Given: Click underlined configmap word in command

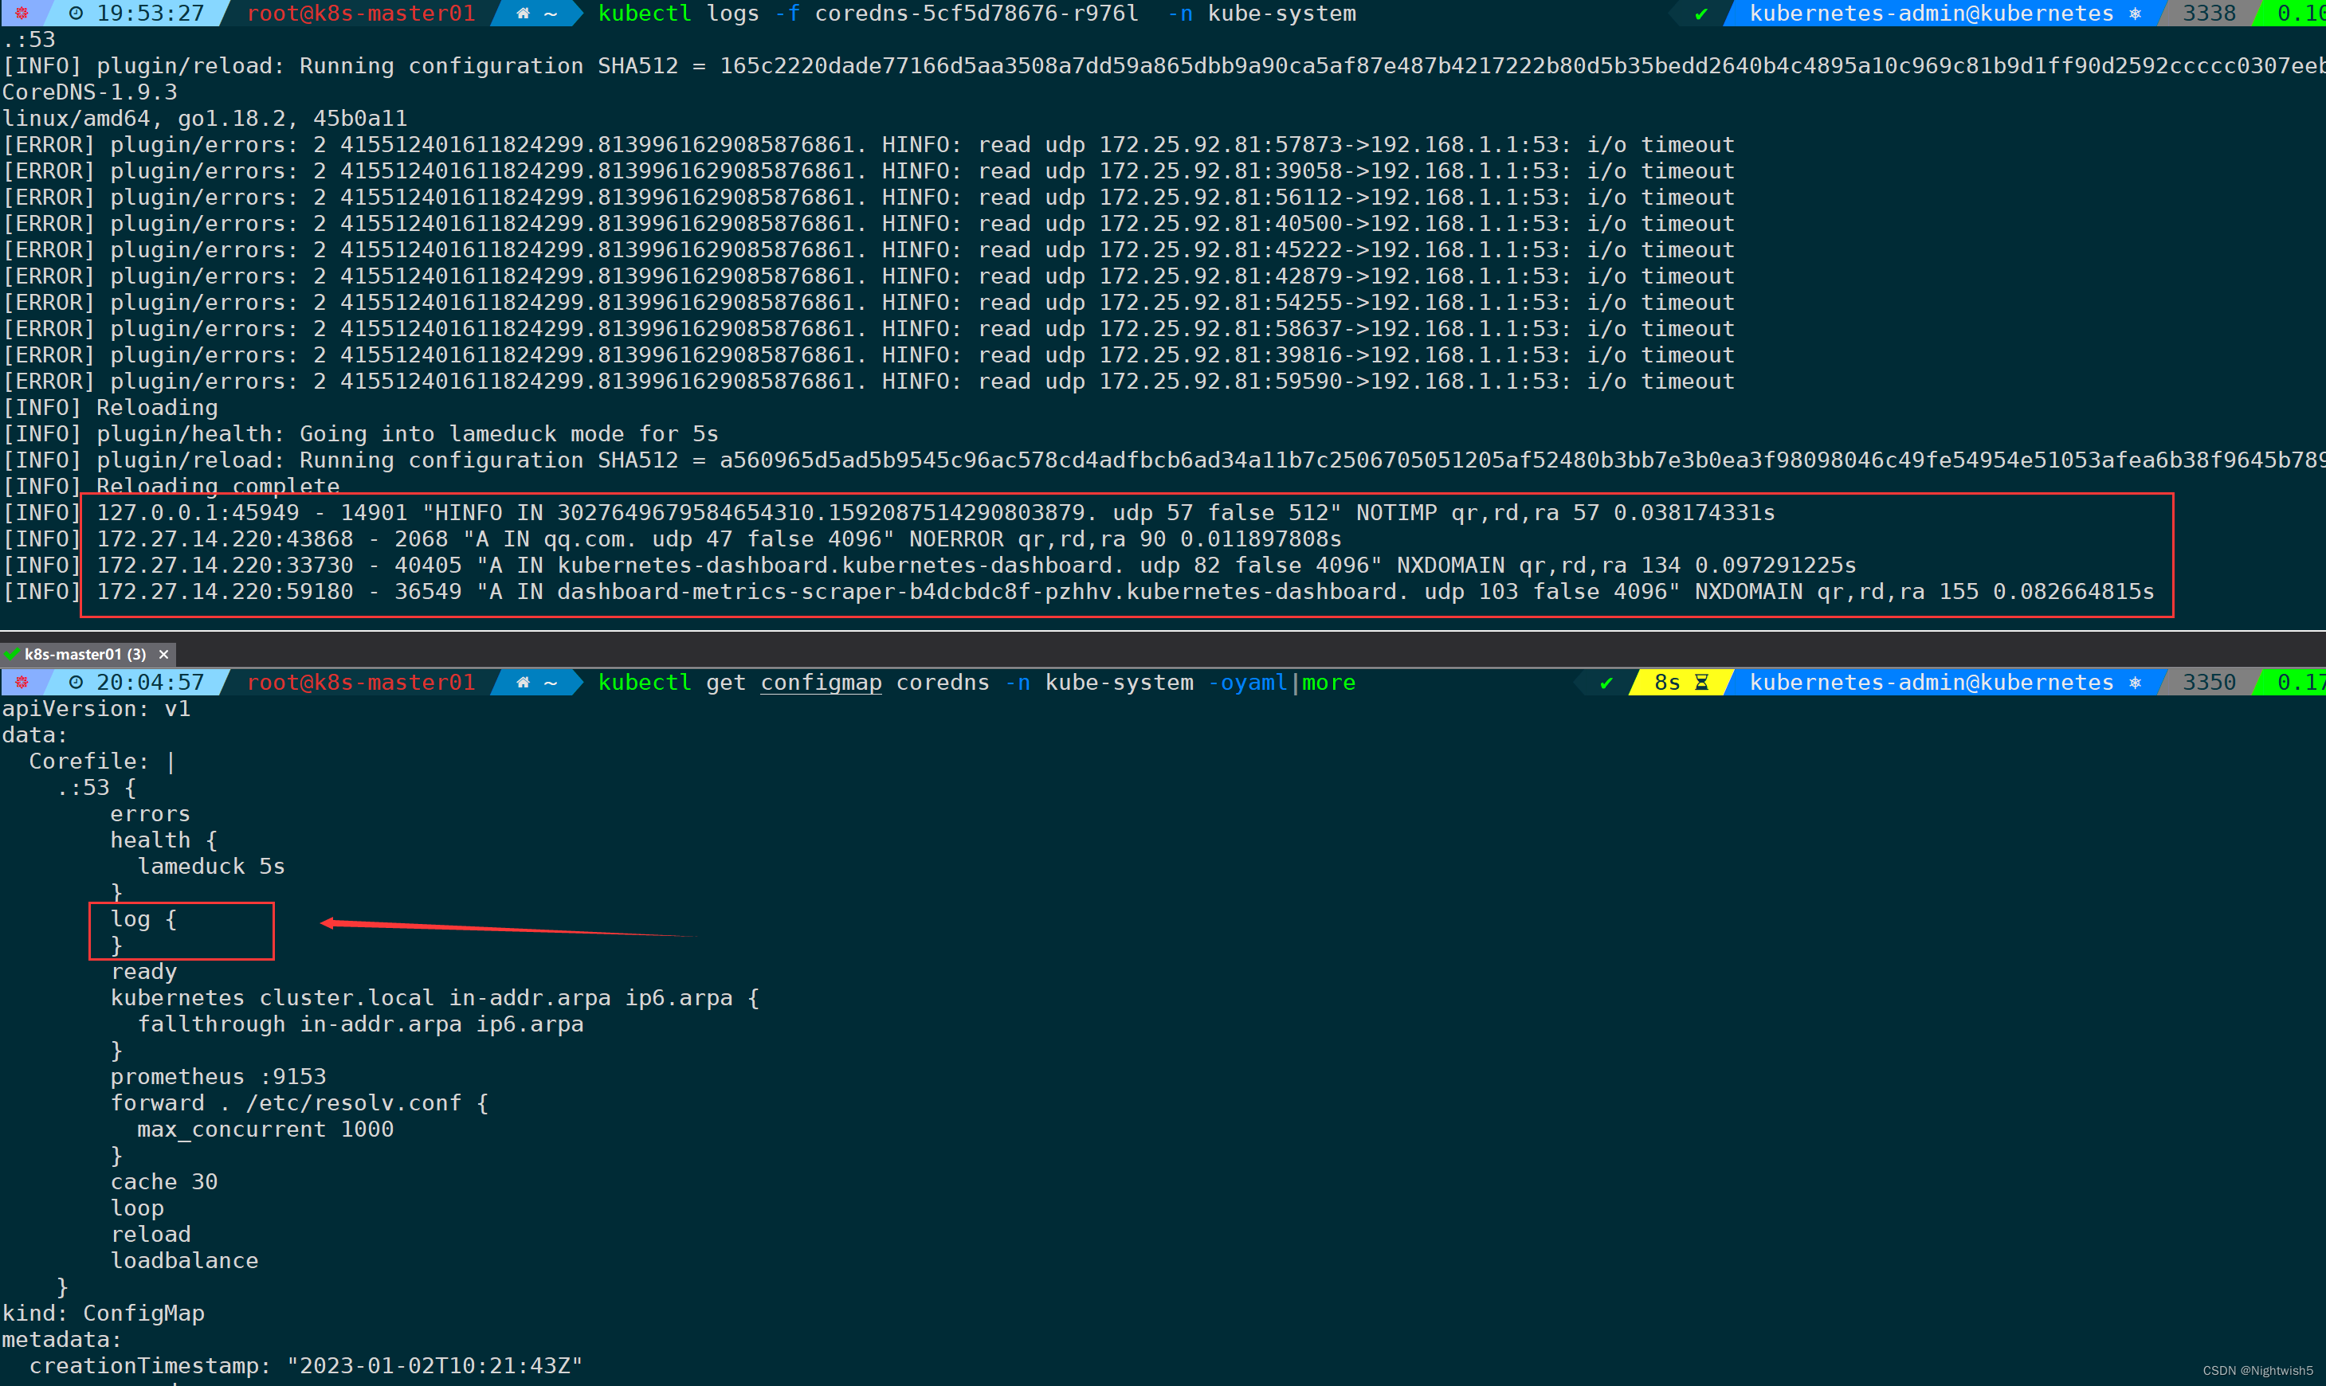Looking at the screenshot, I should point(820,683).
